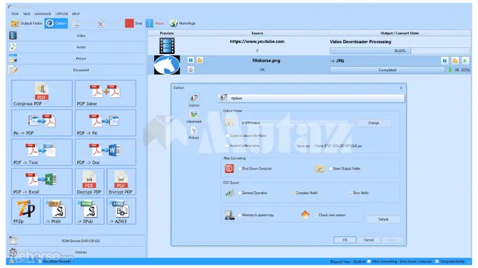Select the Pic -> PDF converter
This screenshot has height=268, width=478.
pyautogui.click(x=42, y=123)
